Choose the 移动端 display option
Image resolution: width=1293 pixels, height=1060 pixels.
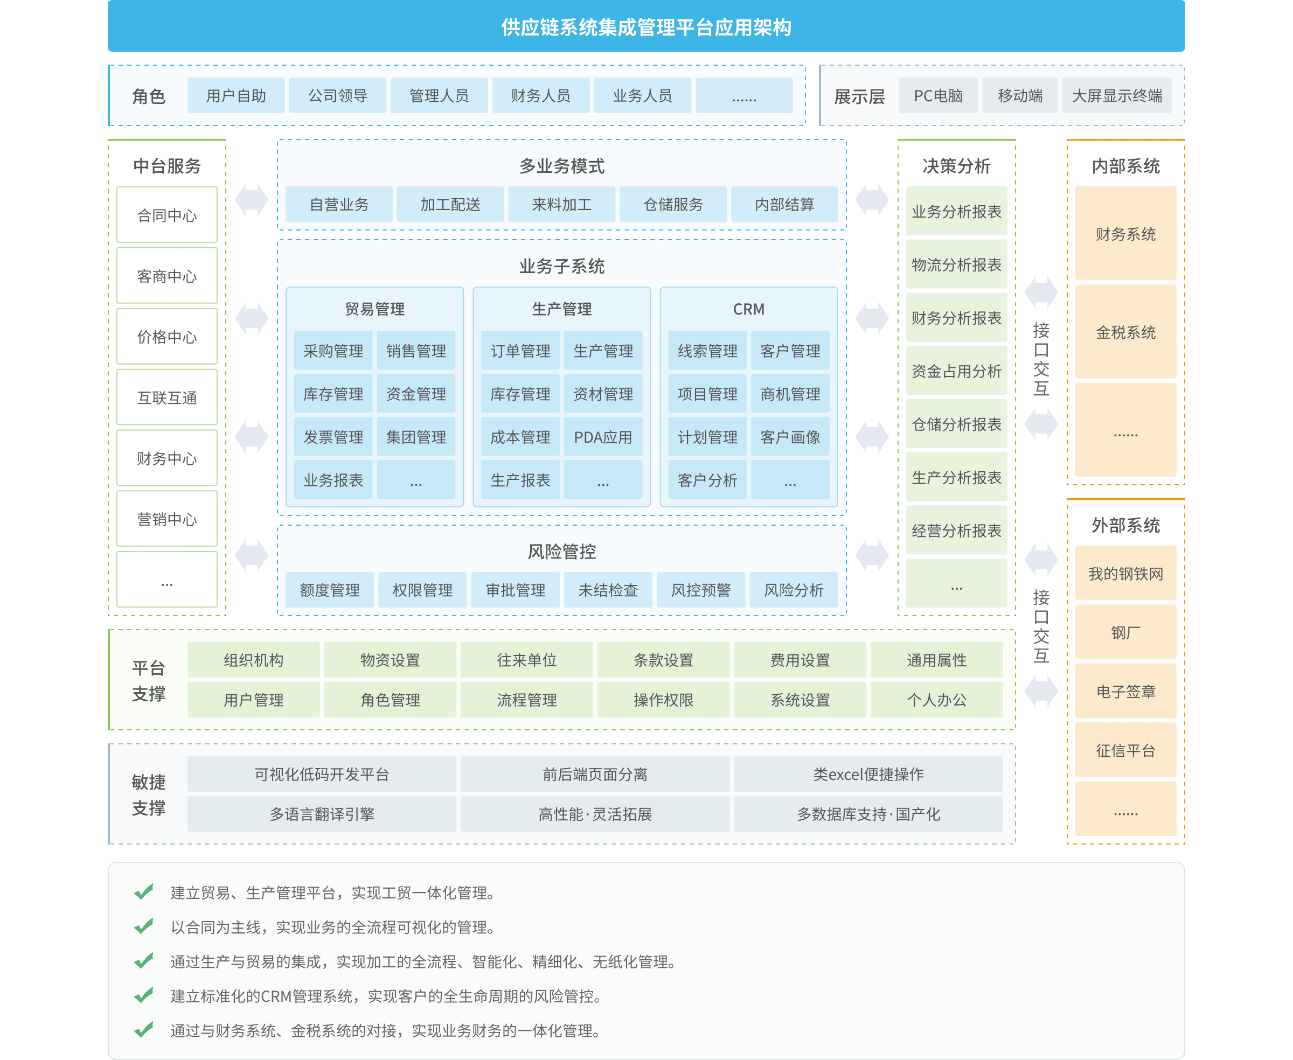(x=1020, y=96)
